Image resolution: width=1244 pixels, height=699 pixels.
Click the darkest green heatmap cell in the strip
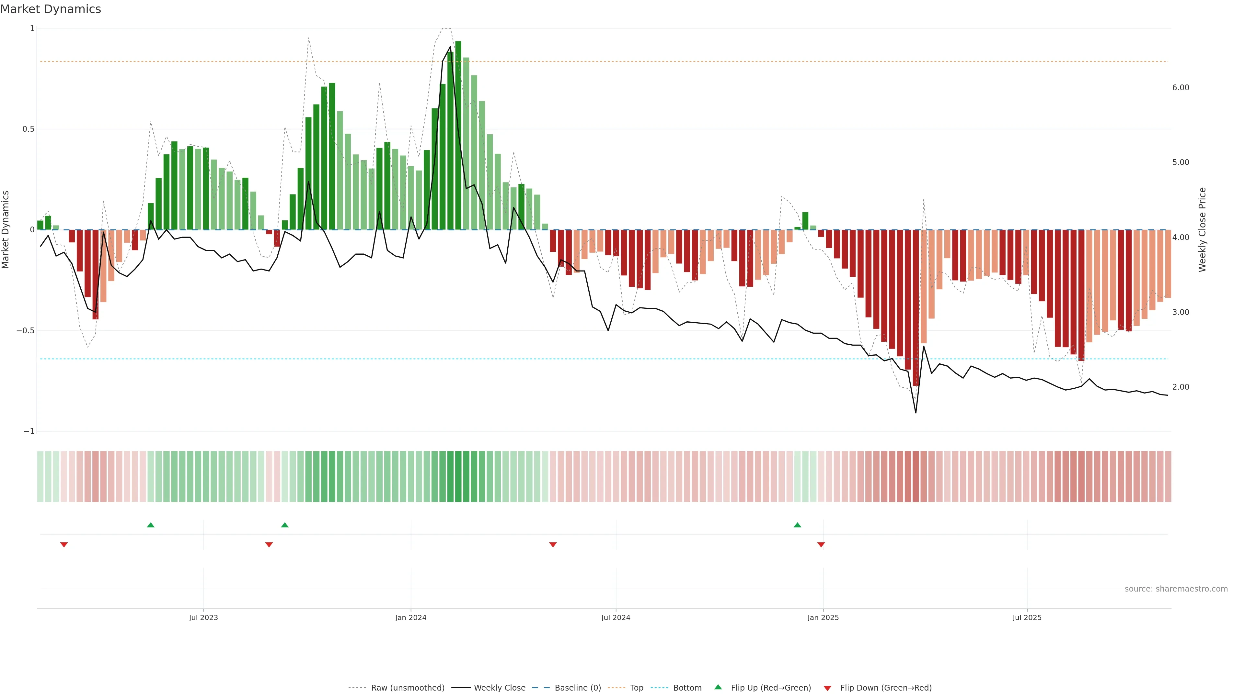click(458, 476)
